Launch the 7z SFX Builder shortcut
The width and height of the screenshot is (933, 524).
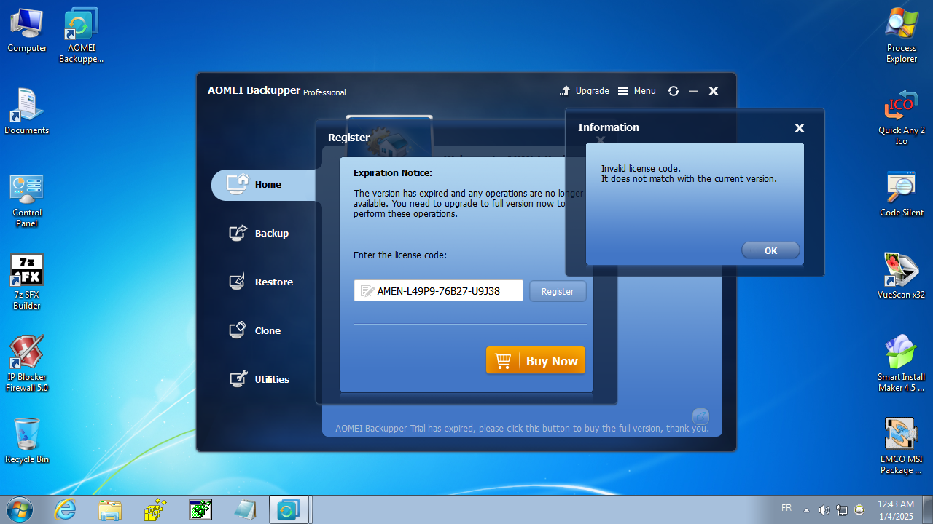tap(27, 282)
